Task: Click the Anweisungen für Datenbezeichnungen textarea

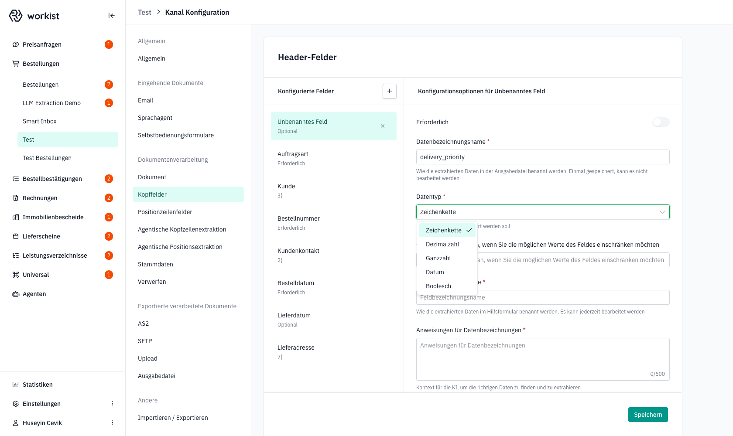Action: tap(543, 359)
